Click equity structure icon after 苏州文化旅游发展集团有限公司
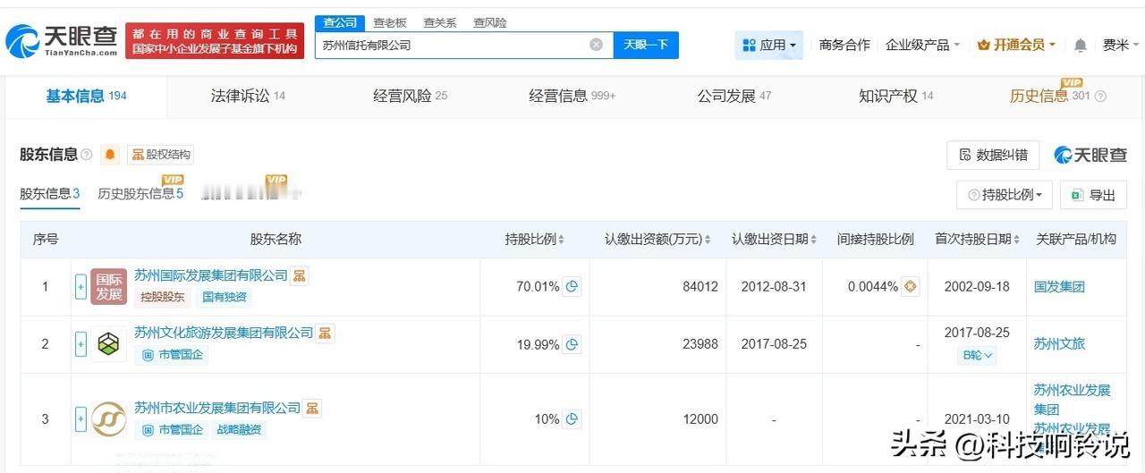Image resolution: width=1145 pixels, height=473 pixels. (x=325, y=333)
